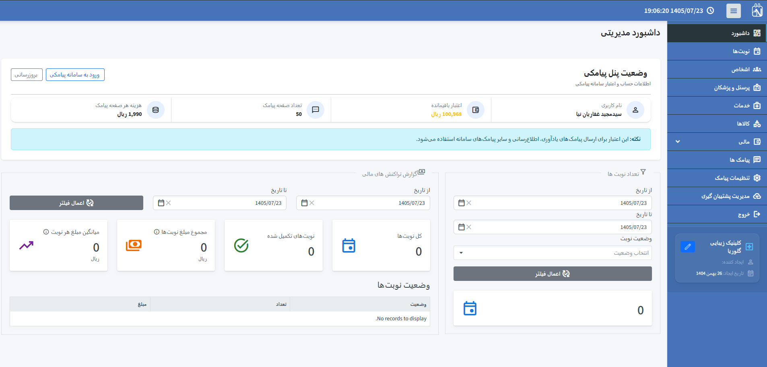Click the تعداد column header

point(220,304)
